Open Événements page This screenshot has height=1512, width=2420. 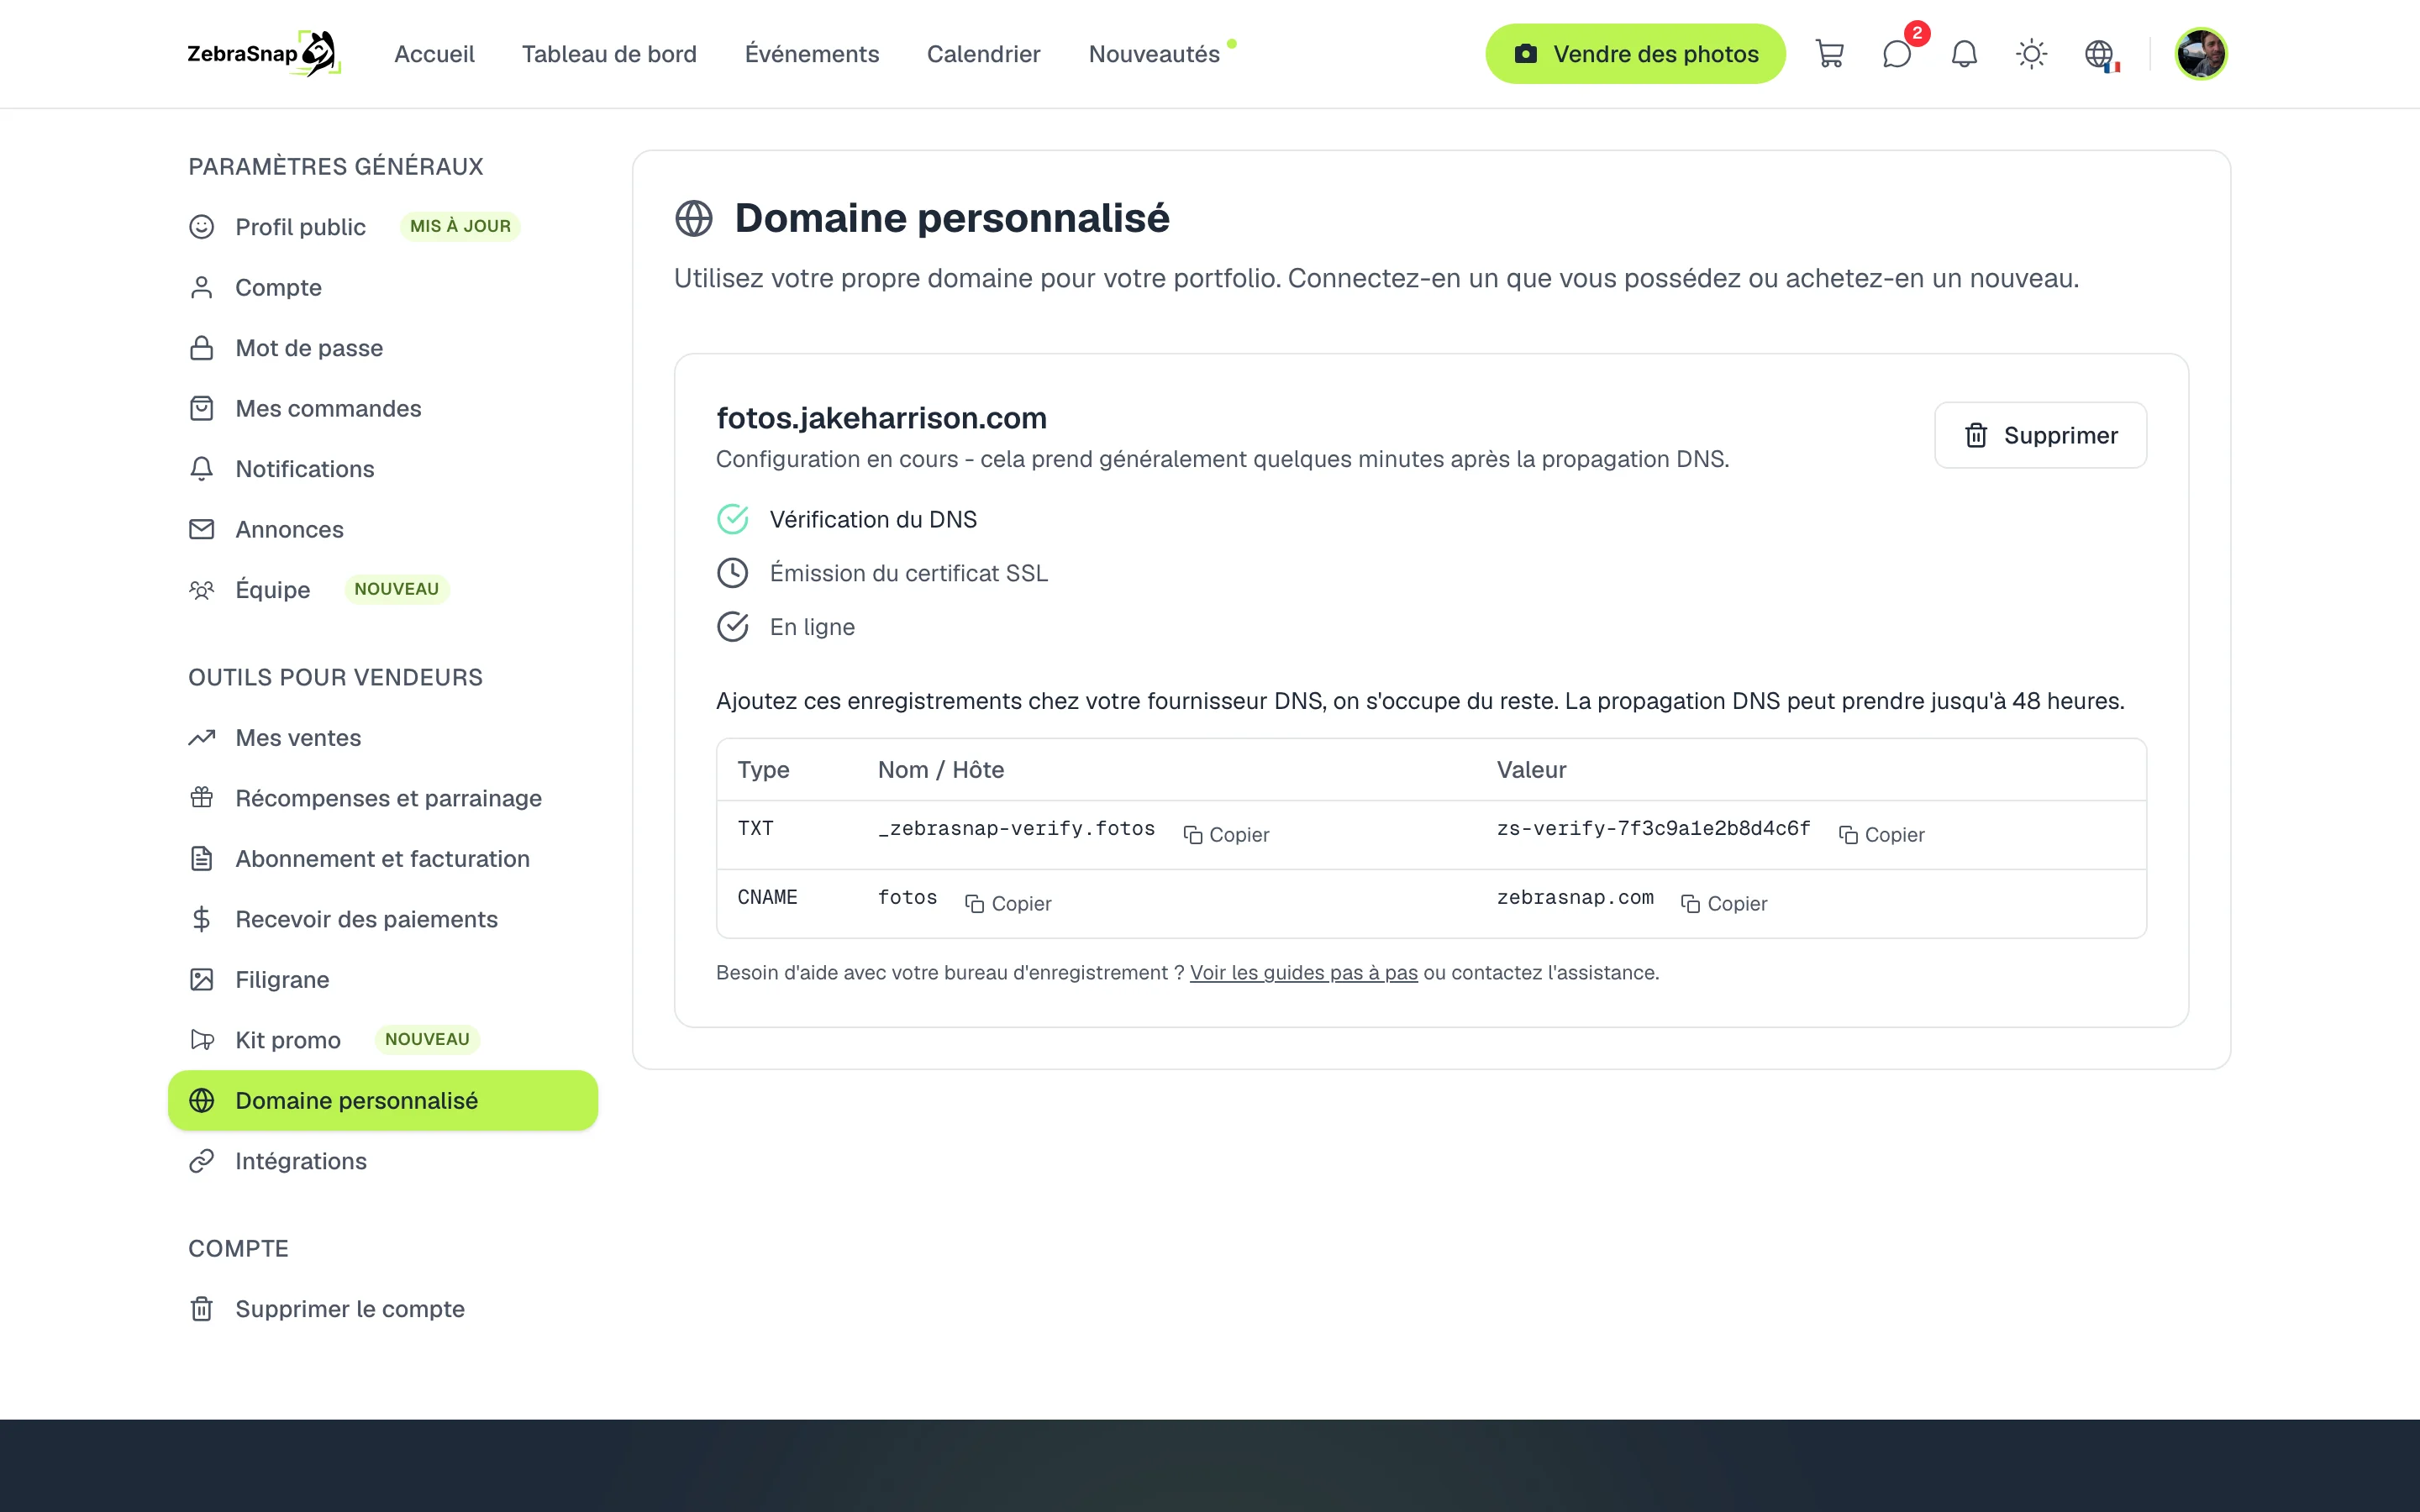812,54
